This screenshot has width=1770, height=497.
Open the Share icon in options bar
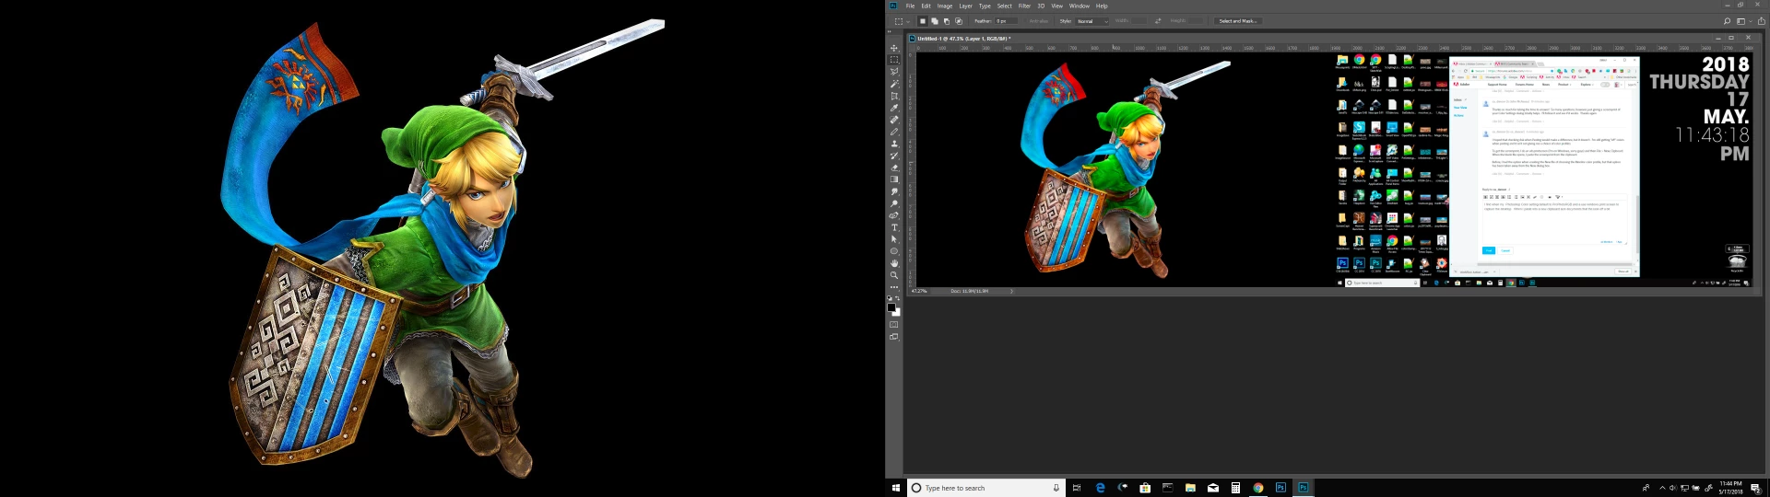coord(1761,21)
